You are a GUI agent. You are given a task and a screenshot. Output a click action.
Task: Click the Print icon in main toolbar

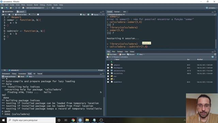point(23,8)
